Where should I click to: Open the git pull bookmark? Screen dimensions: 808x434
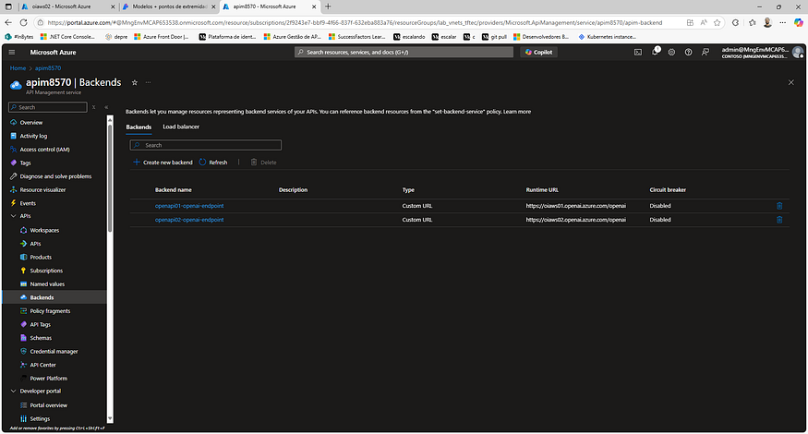[494, 37]
